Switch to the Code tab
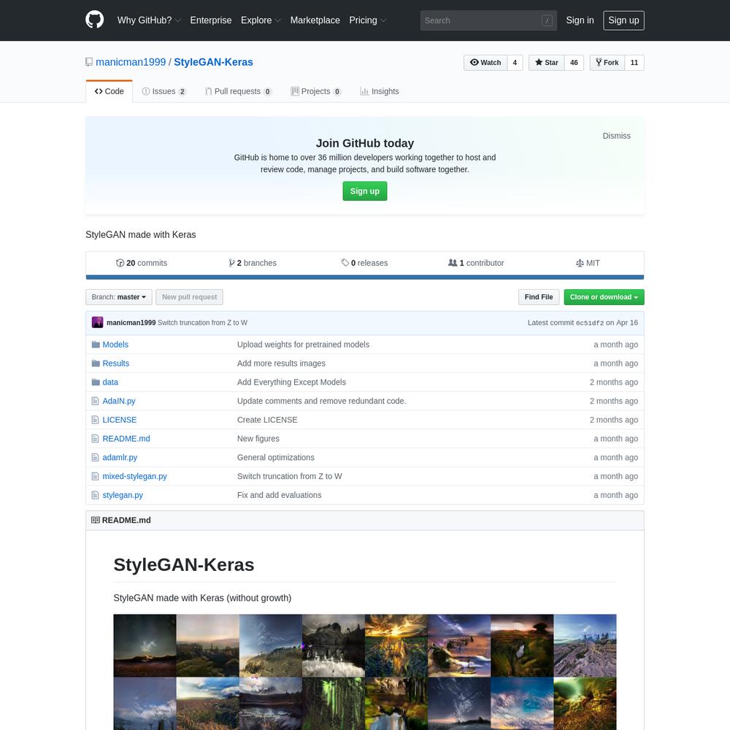The image size is (730, 730). pyautogui.click(x=109, y=91)
